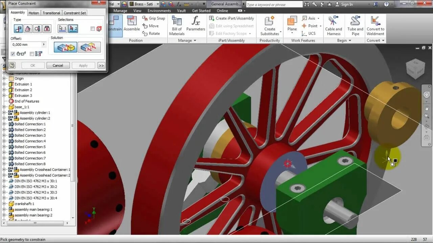Expand the Origin folder node
Viewport: 433px width, 243px height.
pos(4,78)
